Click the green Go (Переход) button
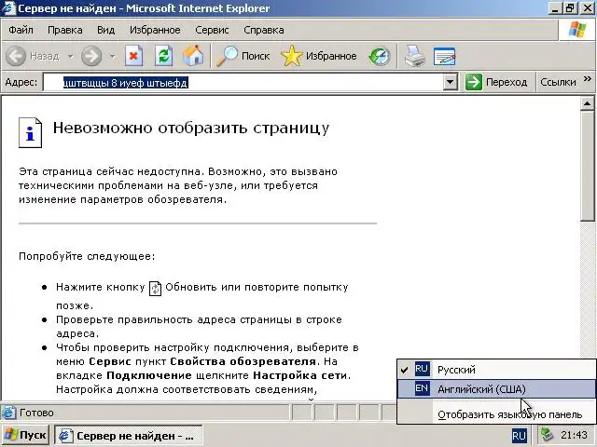Viewport: 597px width, 447px height. coord(495,82)
